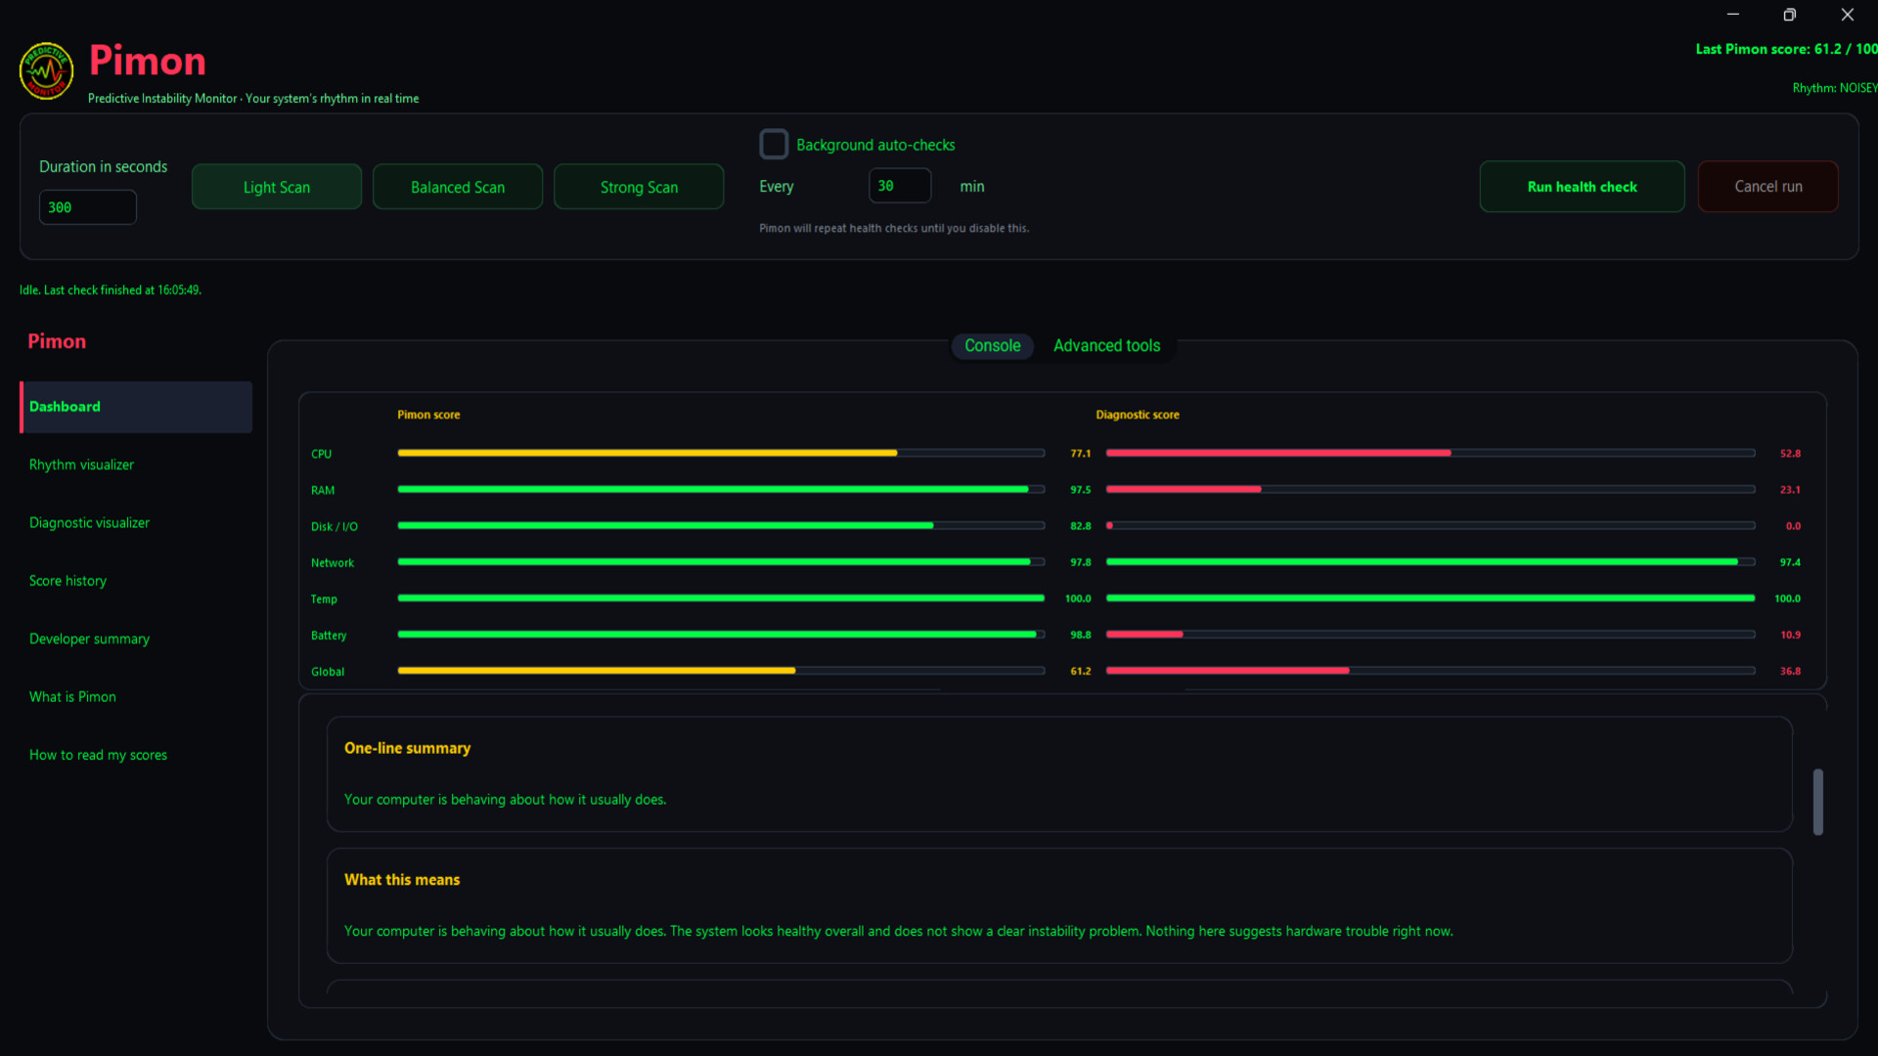Click the 0.0 Disk diagnostic value
This screenshot has height=1056, width=1878.
pos(1793,526)
